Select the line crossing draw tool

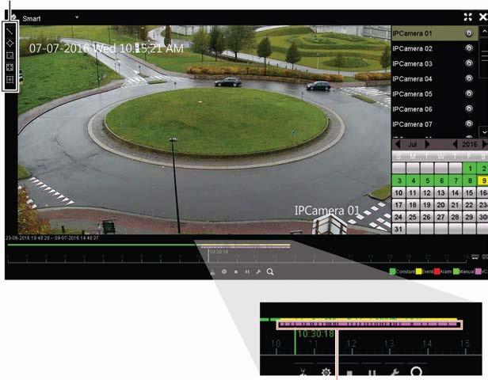tap(10, 31)
